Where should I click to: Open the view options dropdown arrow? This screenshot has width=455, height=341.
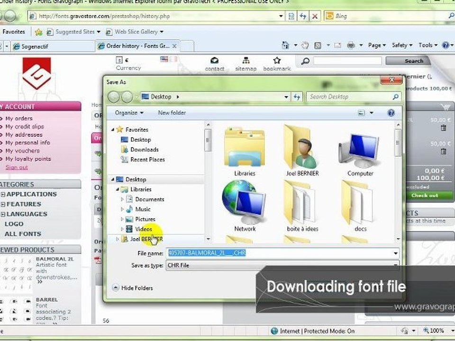[372, 113]
